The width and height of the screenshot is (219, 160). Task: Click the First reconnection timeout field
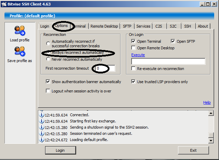pyautogui.click(x=105, y=68)
